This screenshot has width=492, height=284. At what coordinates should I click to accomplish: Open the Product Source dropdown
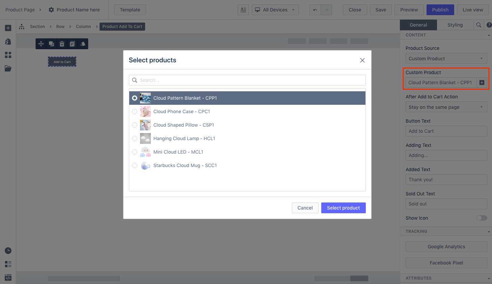coord(446,59)
